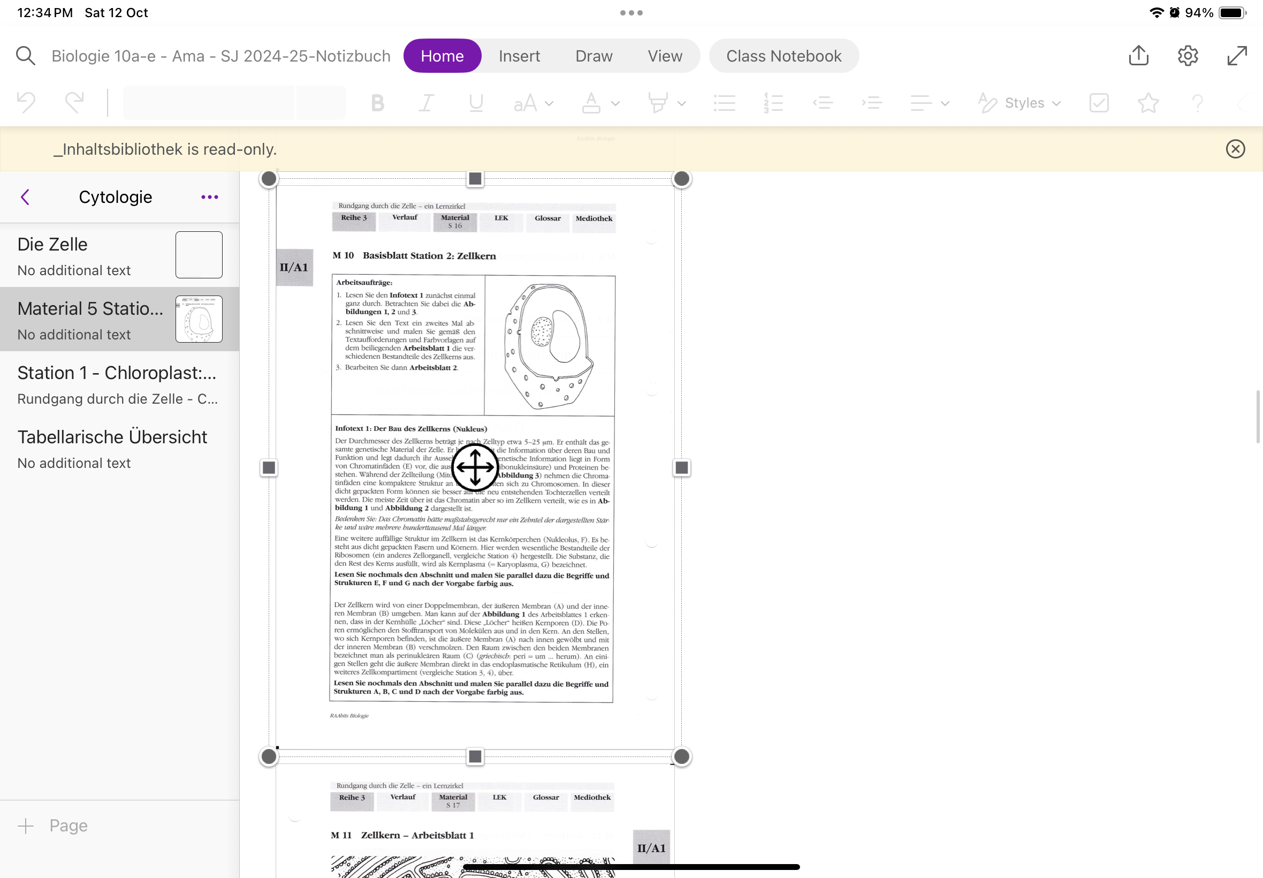Switch to the Draw tab
Image resolution: width=1263 pixels, height=878 pixels.
click(594, 56)
